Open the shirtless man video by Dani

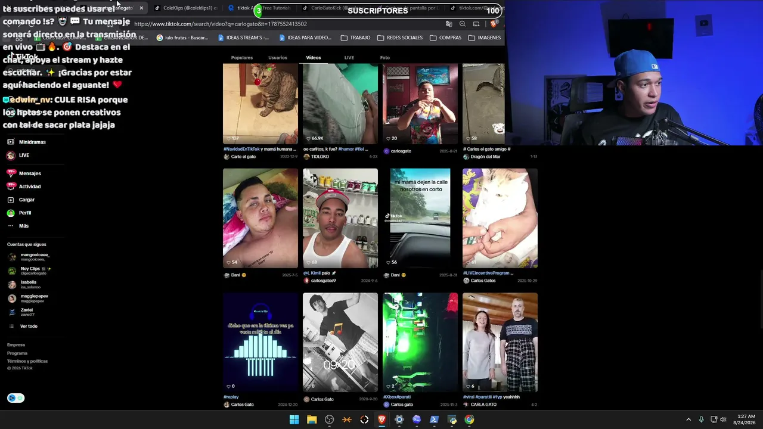[x=260, y=218]
